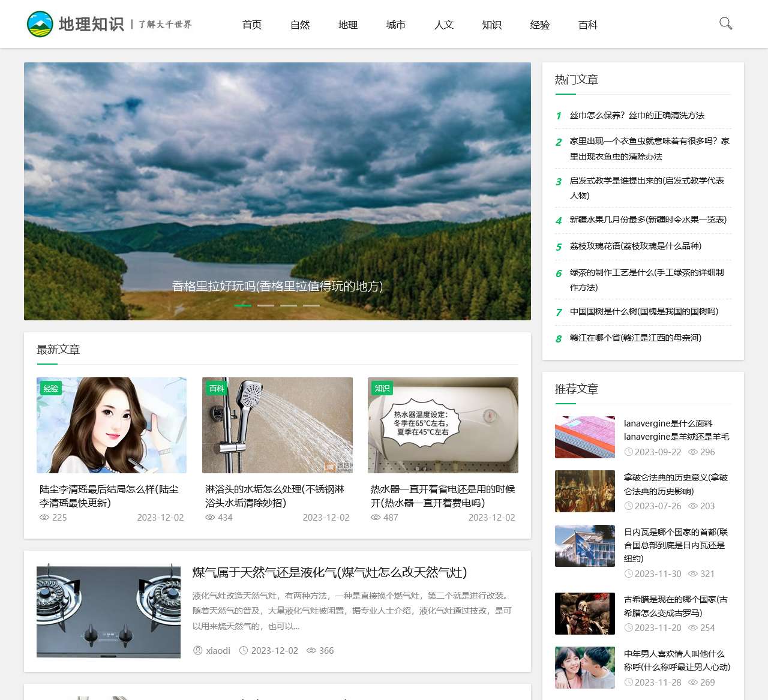Open hot article 新疆水果几月份最多
This screenshot has height=700, width=768.
pyautogui.click(x=648, y=220)
